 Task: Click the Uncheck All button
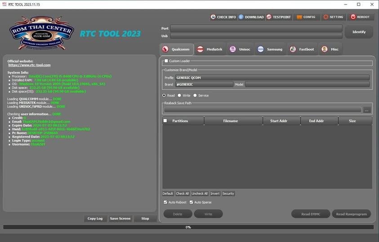[200, 194]
